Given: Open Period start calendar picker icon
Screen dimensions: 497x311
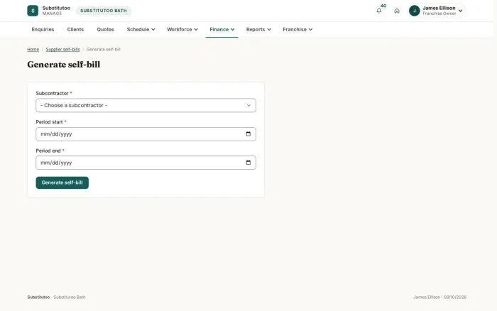Looking at the screenshot, I should pyautogui.click(x=248, y=134).
